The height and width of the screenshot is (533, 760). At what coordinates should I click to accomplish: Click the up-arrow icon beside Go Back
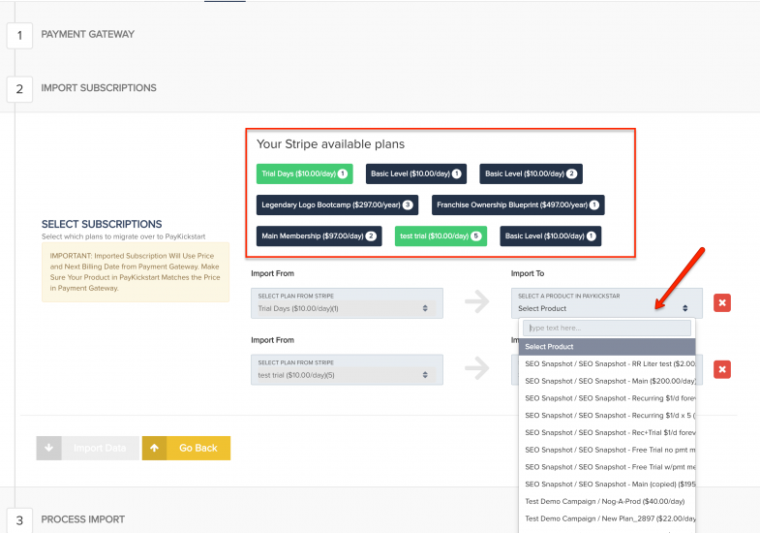click(155, 449)
